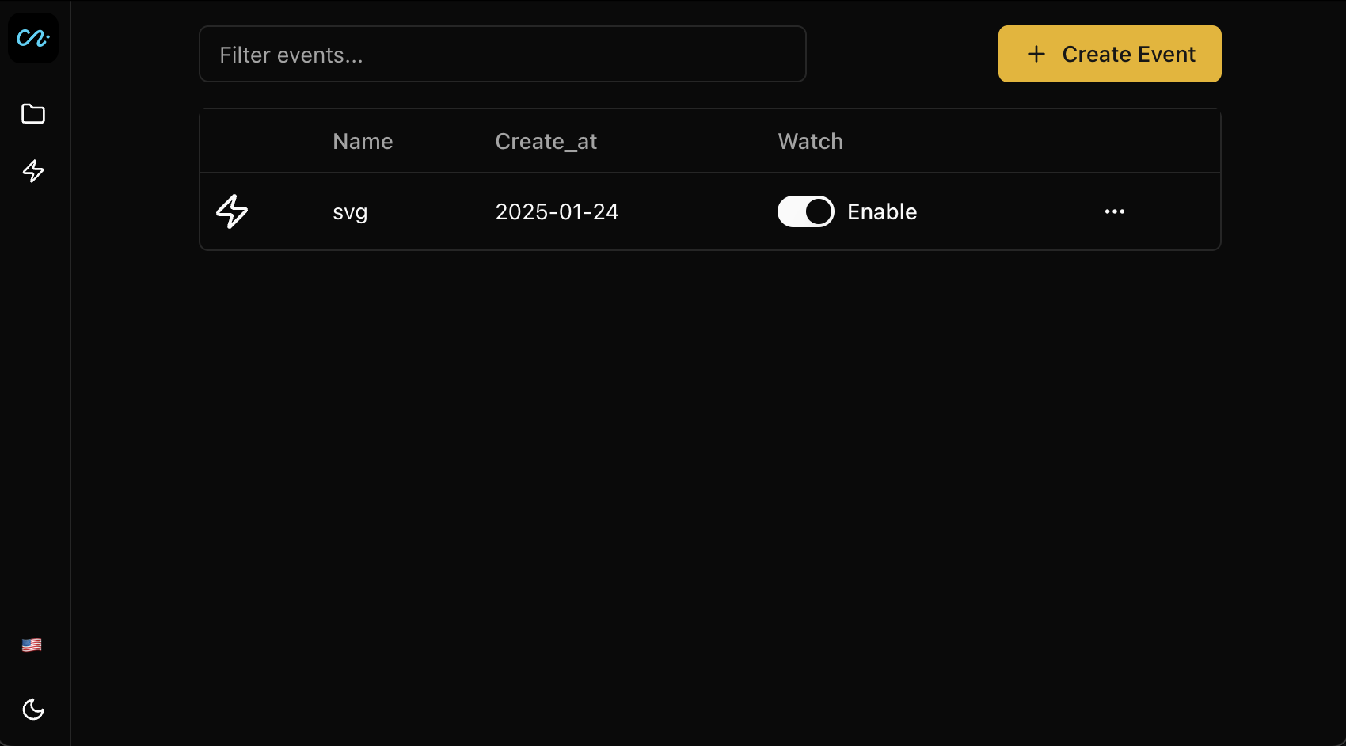The image size is (1346, 746).
Task: Focus the Filter events input field
Action: tap(503, 54)
